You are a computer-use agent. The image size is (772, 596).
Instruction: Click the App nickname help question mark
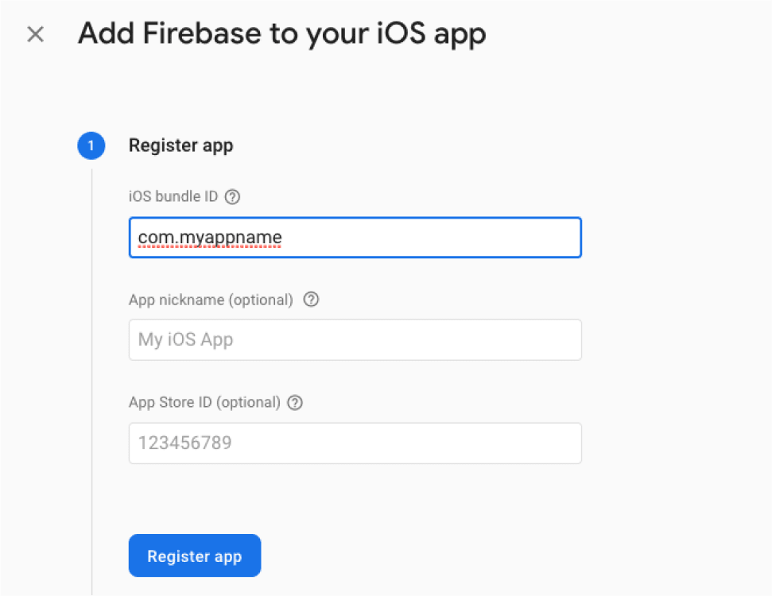pyautogui.click(x=311, y=300)
